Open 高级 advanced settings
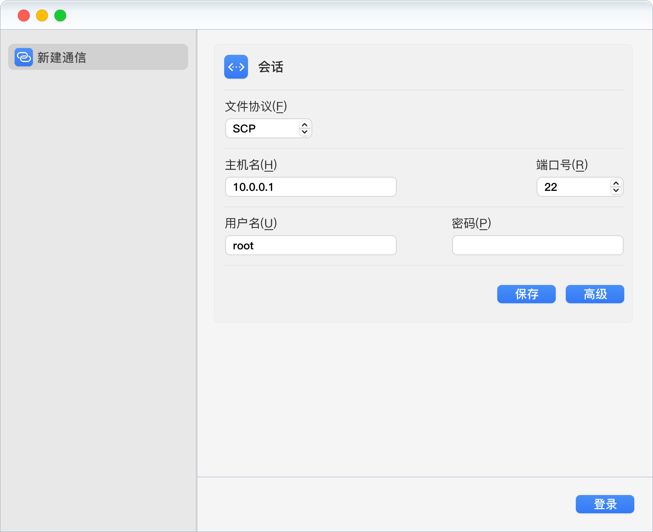The image size is (653, 532). click(x=595, y=294)
